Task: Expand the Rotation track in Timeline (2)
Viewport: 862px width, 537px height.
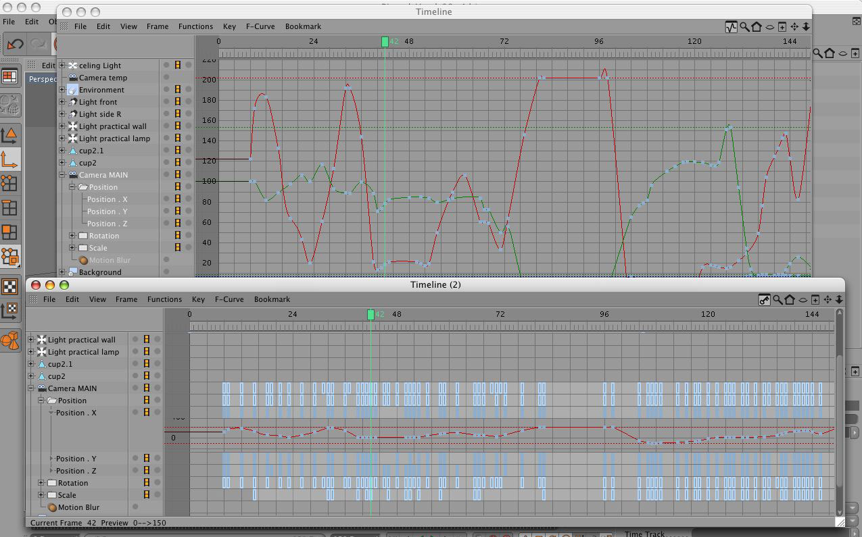Action: [41, 483]
